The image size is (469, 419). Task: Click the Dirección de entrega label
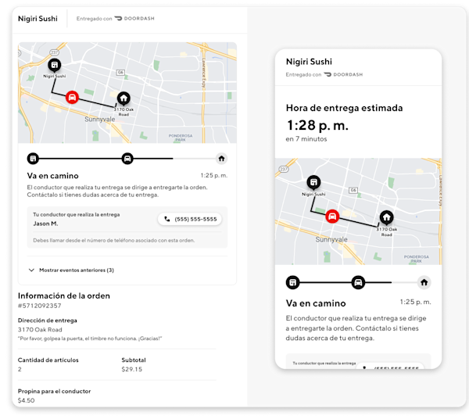tap(47, 321)
